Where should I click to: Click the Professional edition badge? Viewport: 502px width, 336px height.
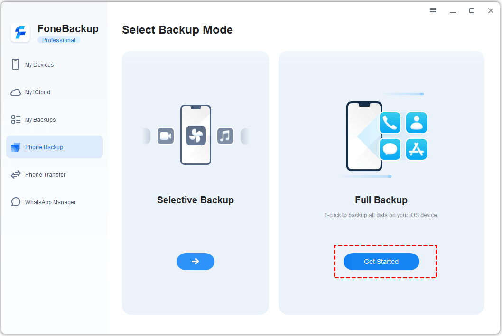point(59,40)
